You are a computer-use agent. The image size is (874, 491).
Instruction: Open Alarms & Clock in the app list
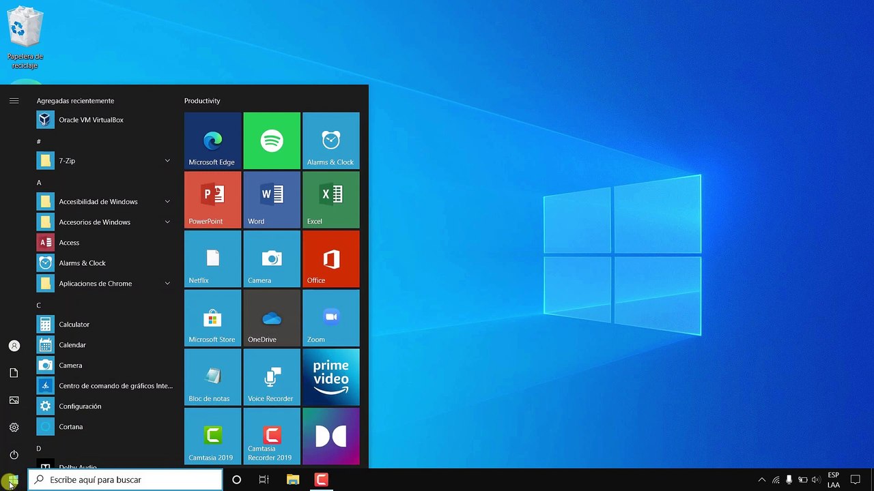(x=104, y=263)
